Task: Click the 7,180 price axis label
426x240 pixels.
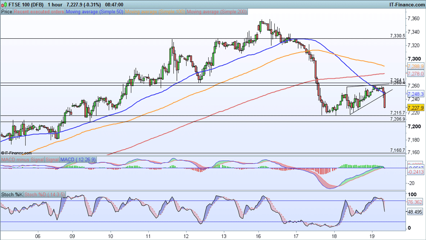Action: 414,140
